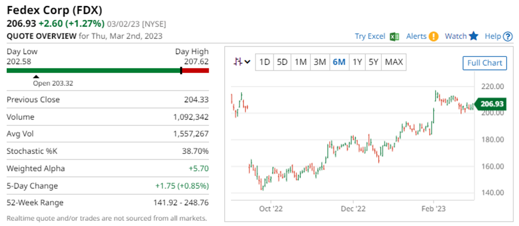Click the day range low-high bar
The image size is (519, 226).
click(108, 71)
